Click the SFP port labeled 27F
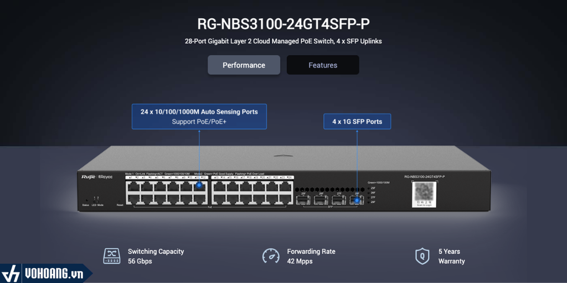567x283 pixels. (339, 200)
